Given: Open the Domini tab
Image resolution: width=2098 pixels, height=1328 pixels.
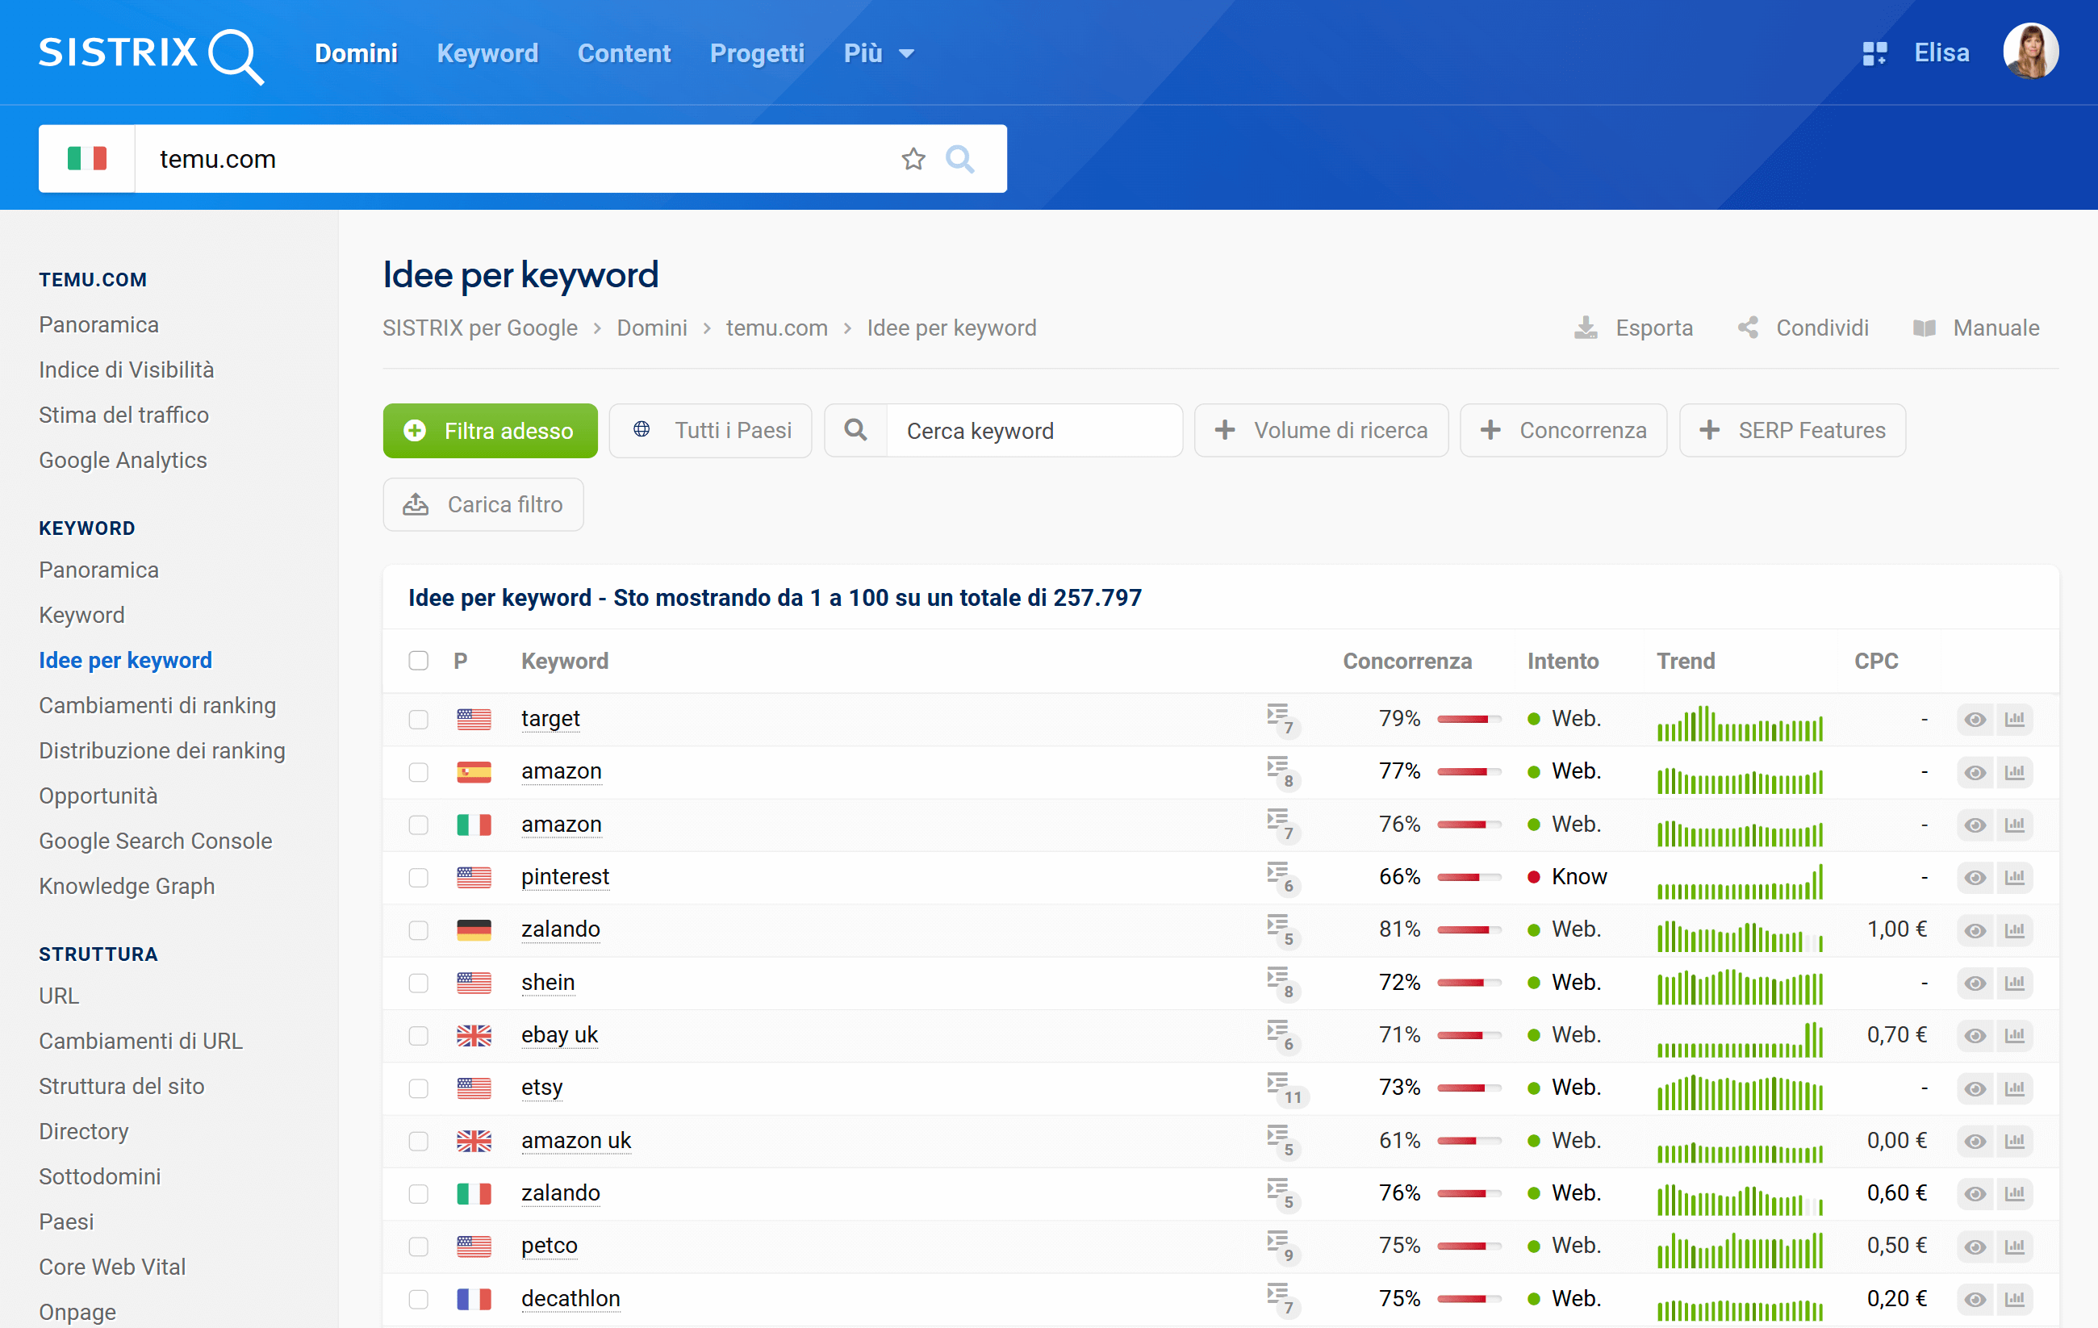Looking at the screenshot, I should (x=357, y=53).
